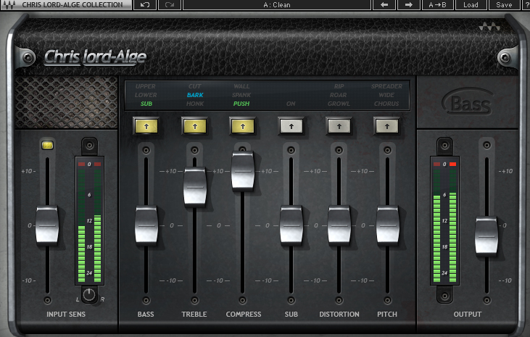This screenshot has width=530, height=337.
Task: Click the COMPRESS label under fader
Action: coord(244,315)
